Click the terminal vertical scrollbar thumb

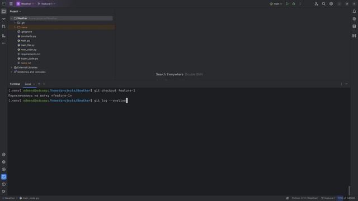349,190
